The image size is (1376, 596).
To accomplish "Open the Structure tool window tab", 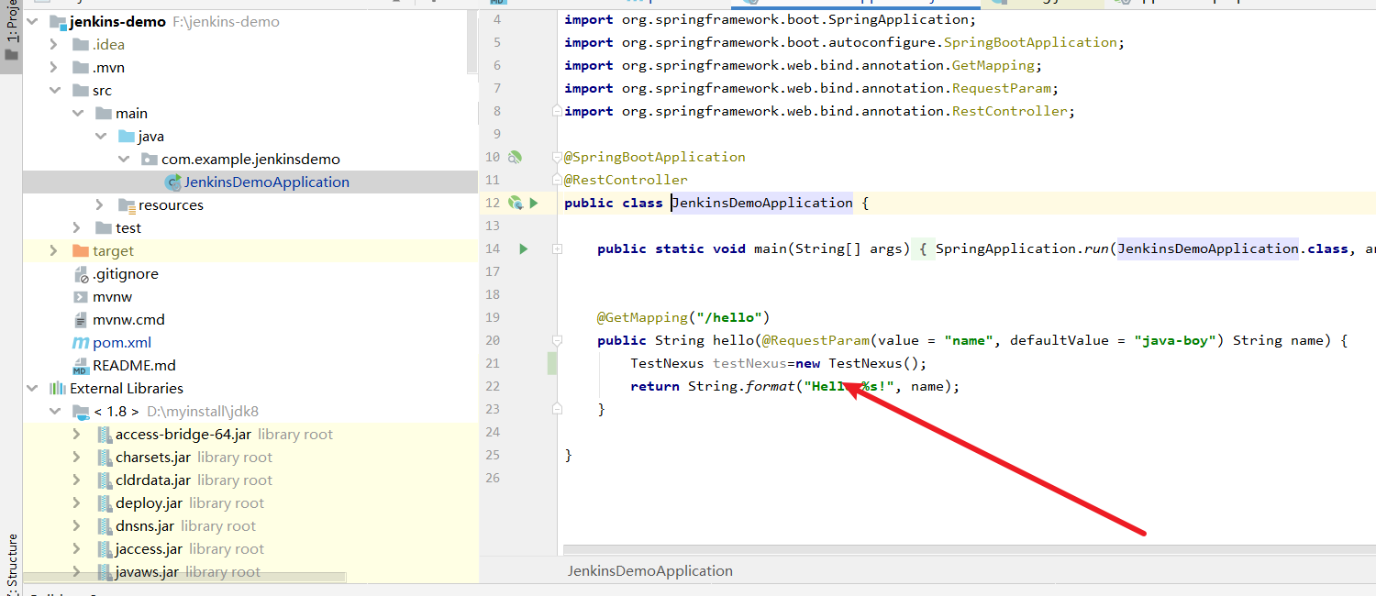I will 11,559.
